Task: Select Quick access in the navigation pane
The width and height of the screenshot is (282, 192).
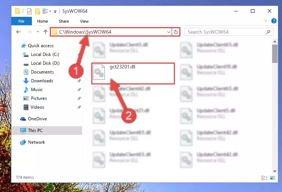Action: (x=41, y=46)
